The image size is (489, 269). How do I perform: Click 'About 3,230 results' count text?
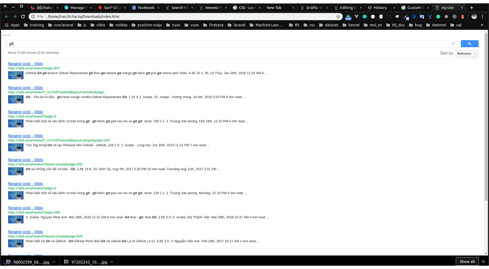[33, 53]
